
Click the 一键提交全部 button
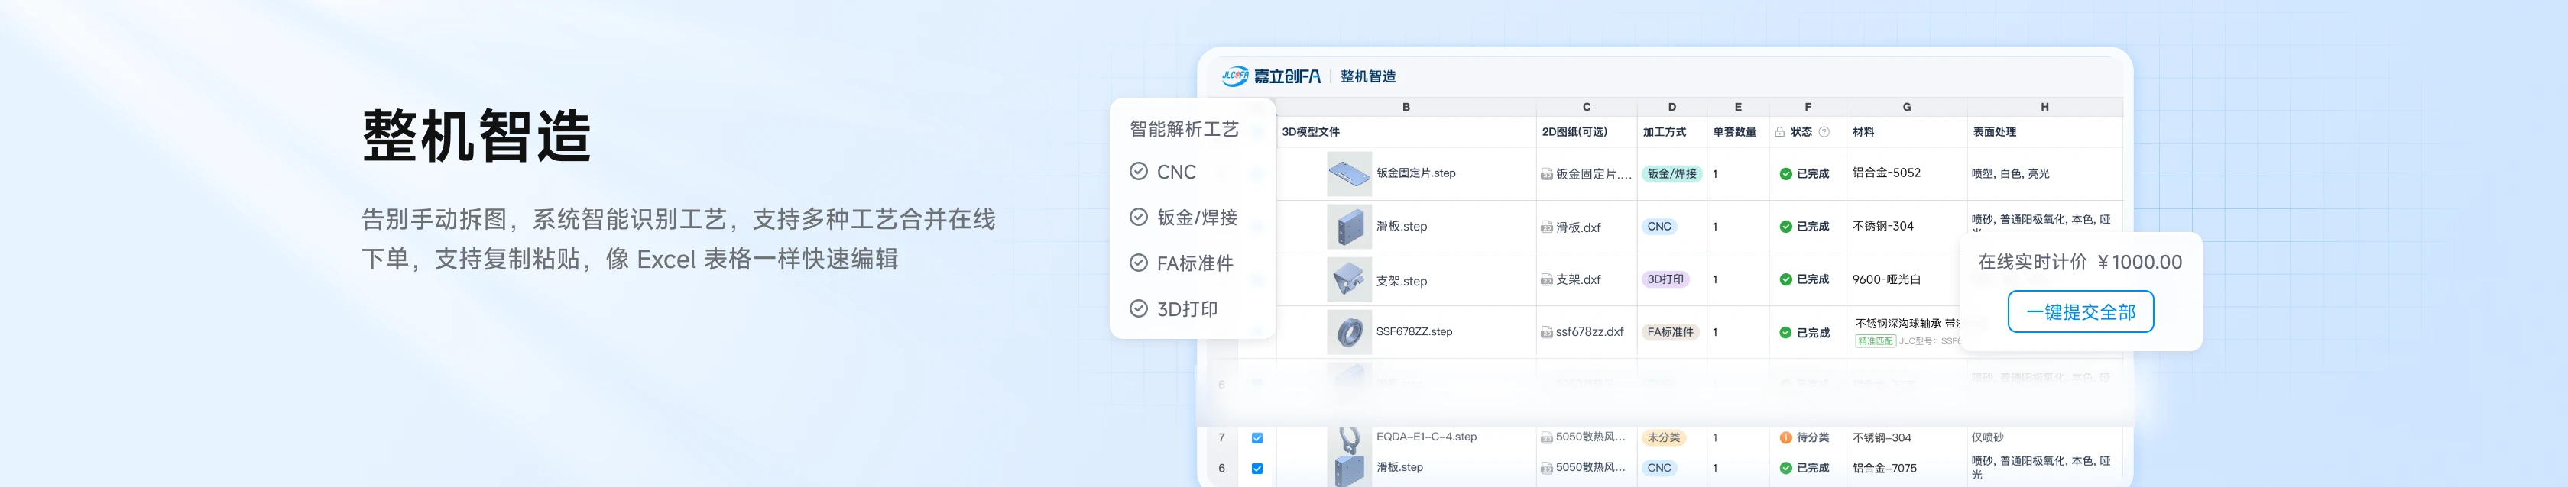click(2080, 311)
